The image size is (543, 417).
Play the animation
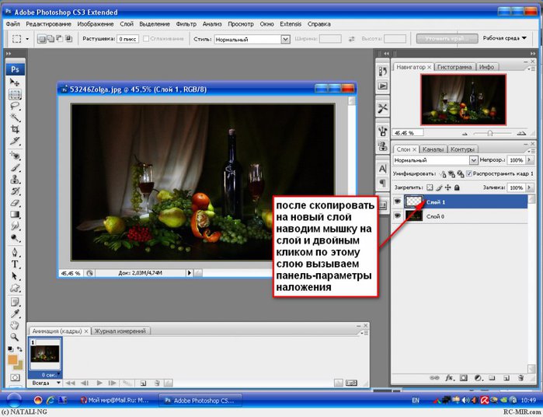[99, 383]
